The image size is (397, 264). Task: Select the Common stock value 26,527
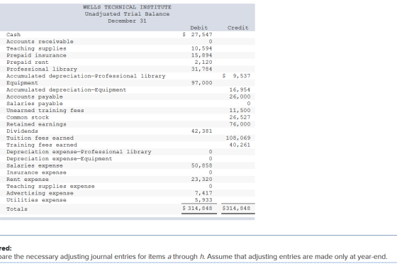[240, 117]
